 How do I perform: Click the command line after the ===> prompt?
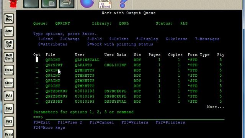point(135,117)
